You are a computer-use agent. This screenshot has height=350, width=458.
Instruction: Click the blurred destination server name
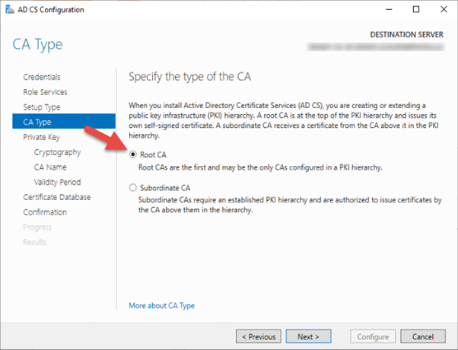tap(376, 46)
